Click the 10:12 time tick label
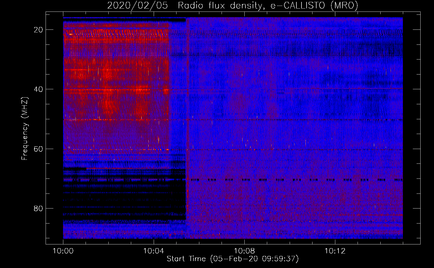 click(x=335, y=251)
